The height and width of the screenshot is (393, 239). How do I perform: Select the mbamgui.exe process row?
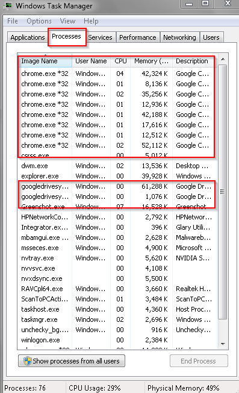(x=117, y=237)
